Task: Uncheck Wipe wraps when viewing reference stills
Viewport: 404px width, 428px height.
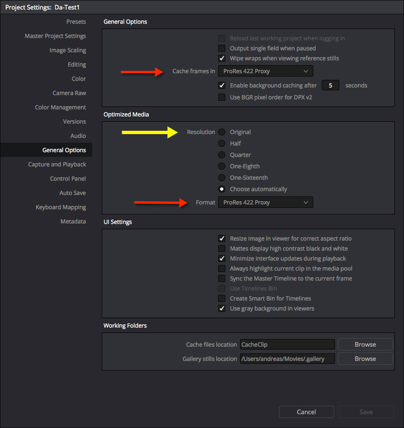Action: (221, 58)
